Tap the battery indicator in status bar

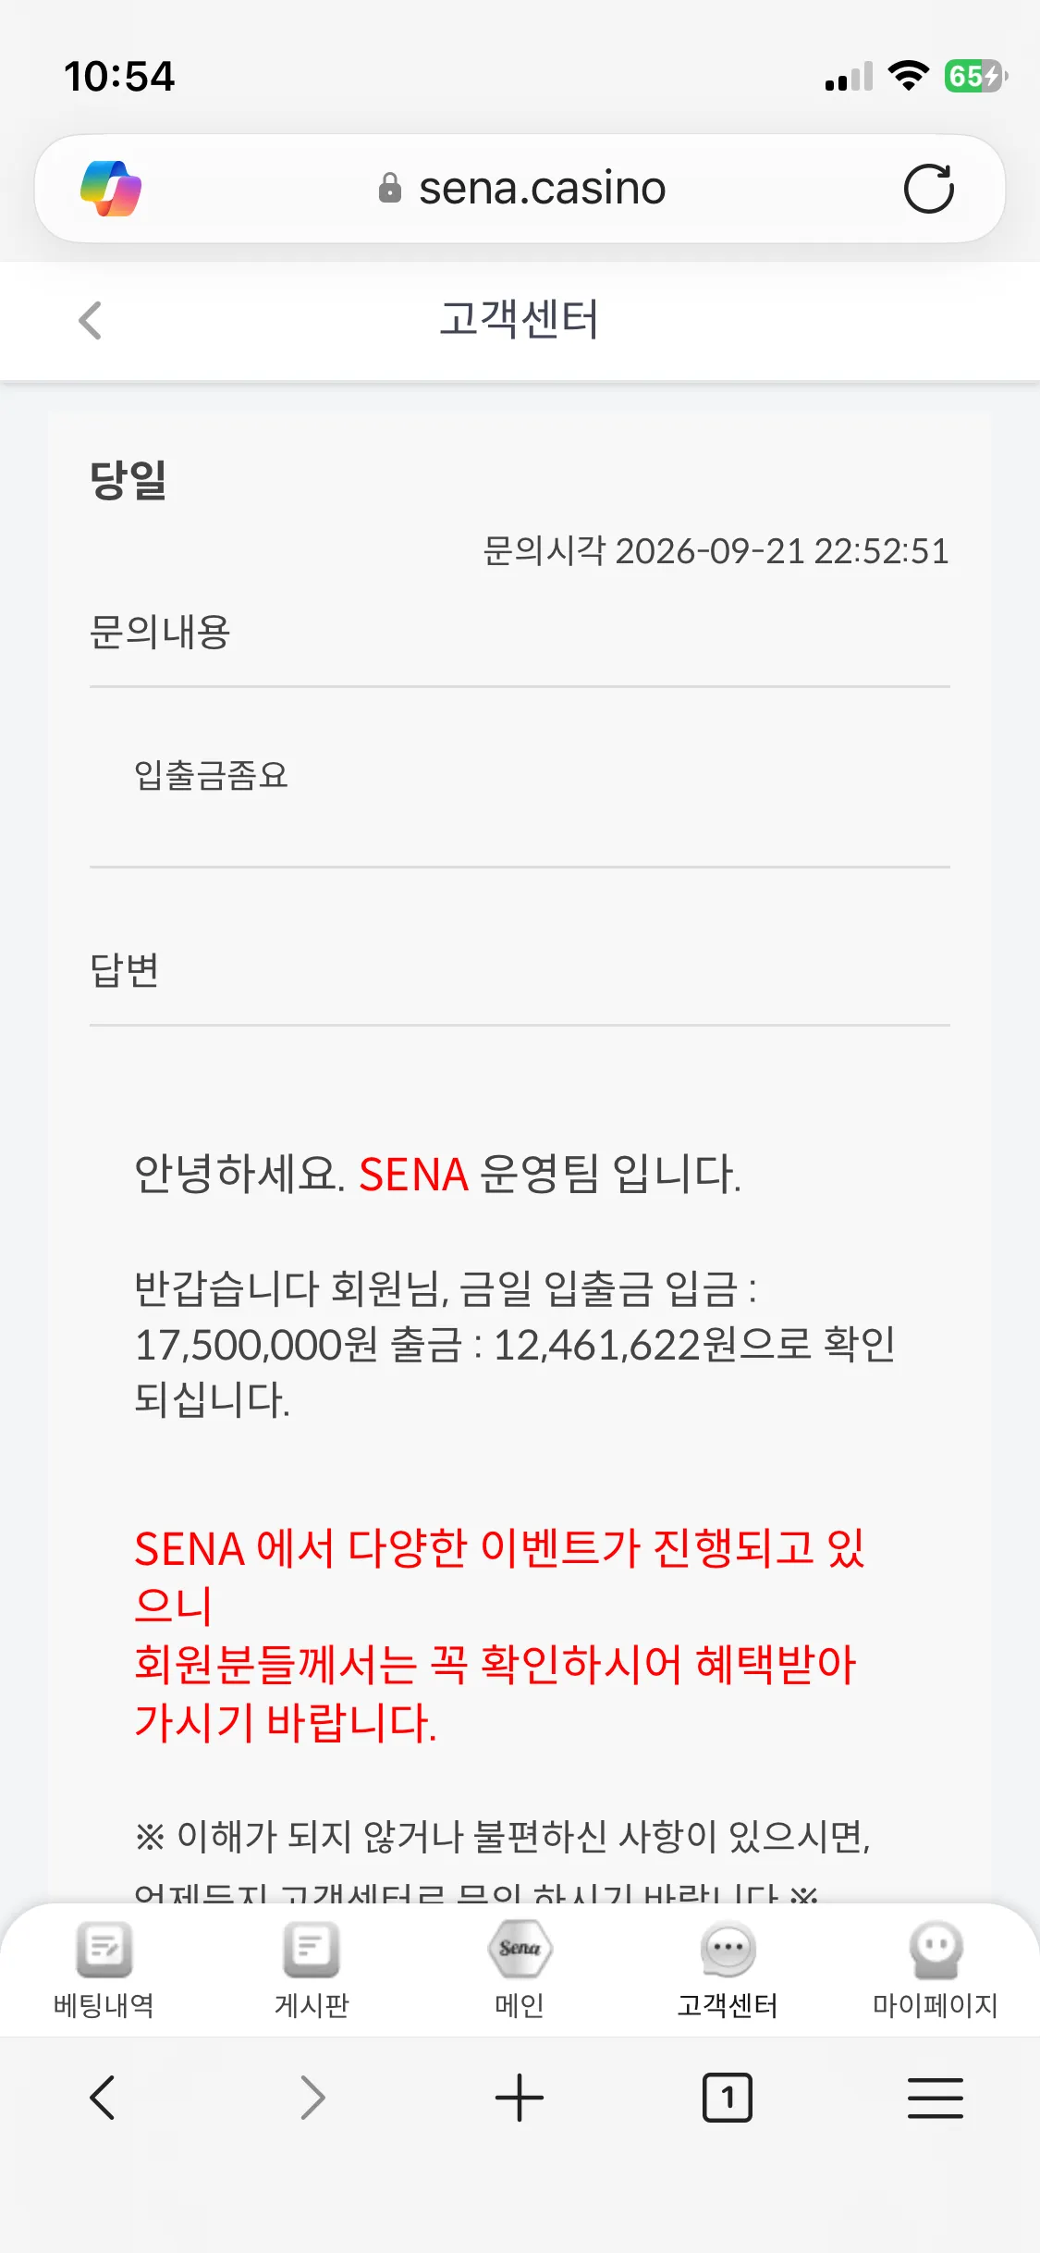tap(976, 76)
